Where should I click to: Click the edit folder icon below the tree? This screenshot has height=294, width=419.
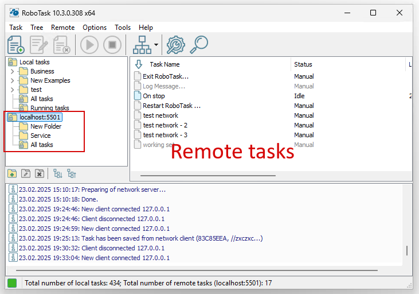coord(26,174)
